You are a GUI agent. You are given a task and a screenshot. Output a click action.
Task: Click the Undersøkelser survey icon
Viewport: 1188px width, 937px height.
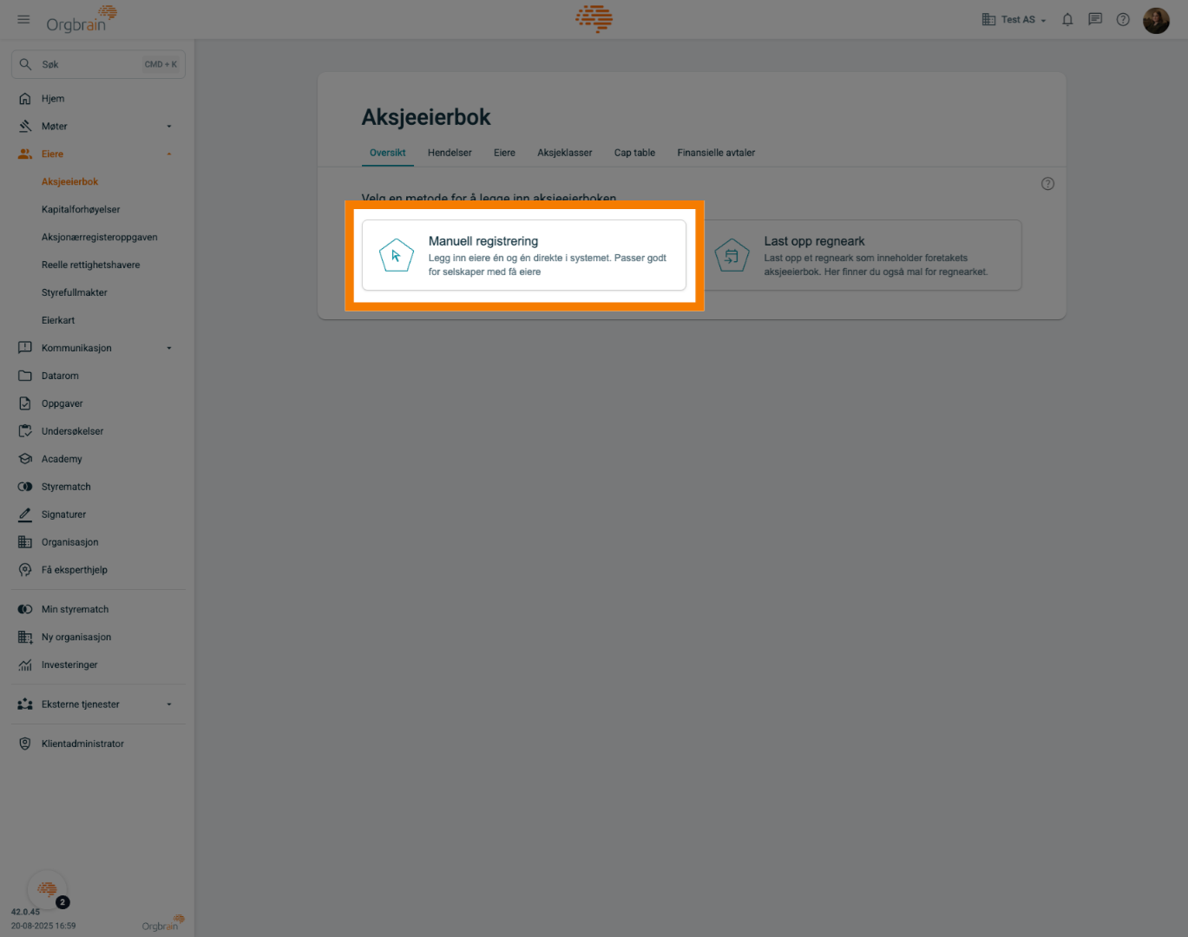point(25,431)
